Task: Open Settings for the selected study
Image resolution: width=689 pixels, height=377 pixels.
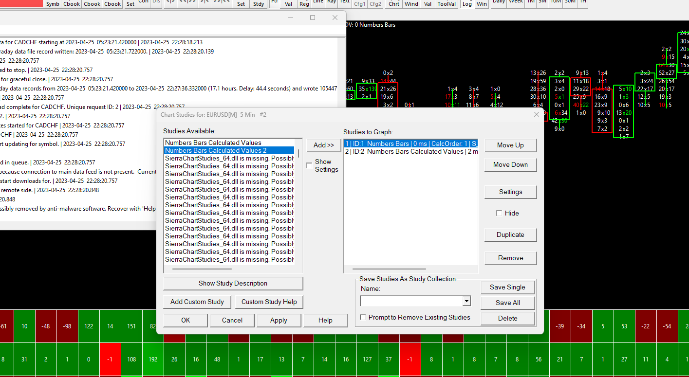Action: 510,192
